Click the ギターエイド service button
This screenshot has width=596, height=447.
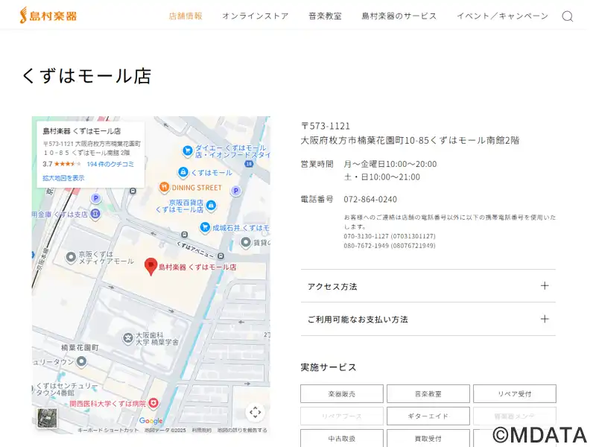point(428,416)
